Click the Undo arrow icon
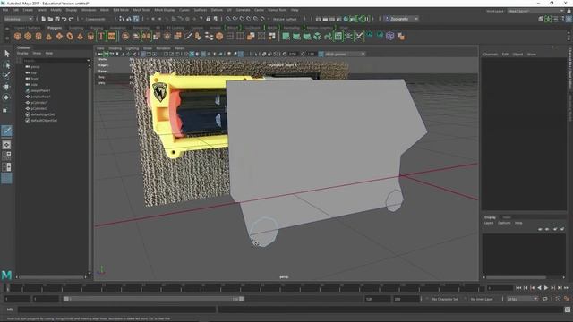 (64, 19)
